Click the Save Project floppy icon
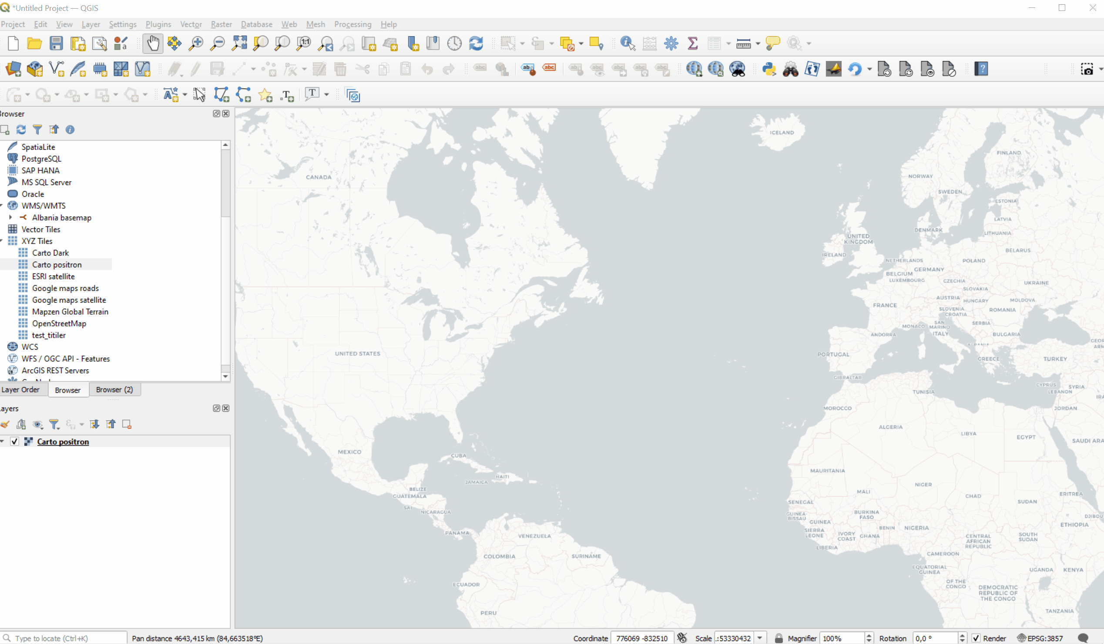Viewport: 1104px width, 644px height. [56, 44]
